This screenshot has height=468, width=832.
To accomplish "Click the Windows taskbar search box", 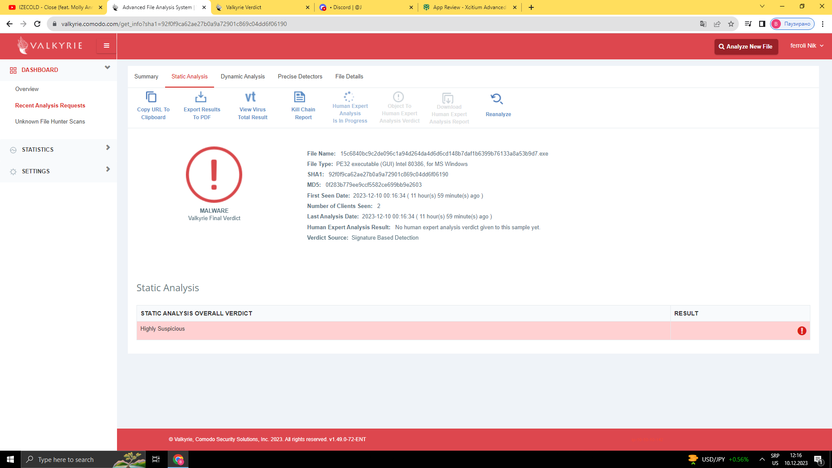I will pos(66,459).
